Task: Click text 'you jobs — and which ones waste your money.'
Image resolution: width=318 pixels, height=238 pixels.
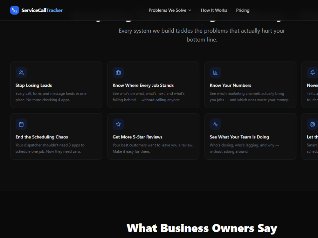Action: pyautogui.click(x=249, y=100)
